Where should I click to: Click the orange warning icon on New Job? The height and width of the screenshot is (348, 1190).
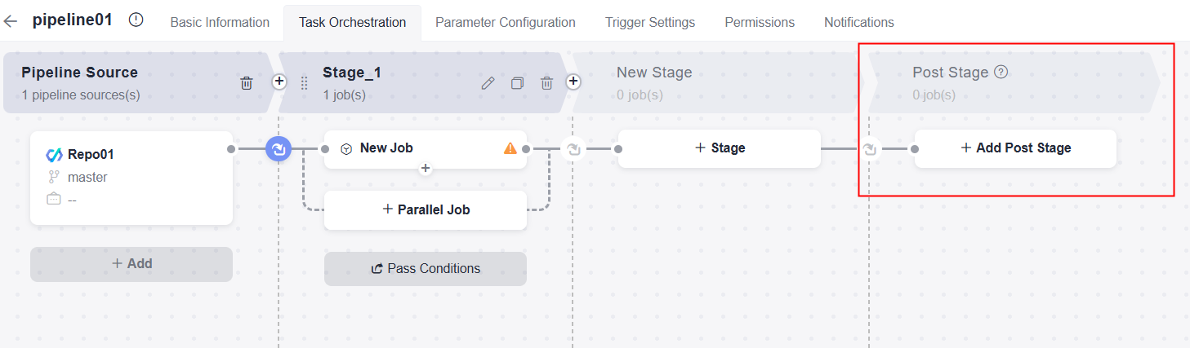pyautogui.click(x=510, y=148)
